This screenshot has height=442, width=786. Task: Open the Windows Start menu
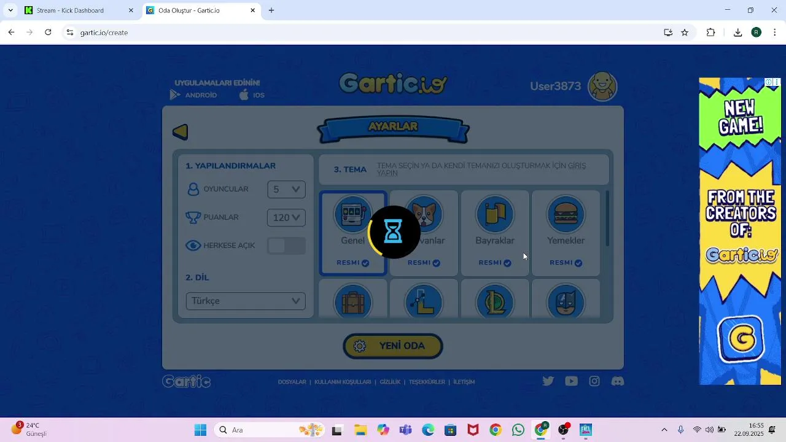pos(200,430)
